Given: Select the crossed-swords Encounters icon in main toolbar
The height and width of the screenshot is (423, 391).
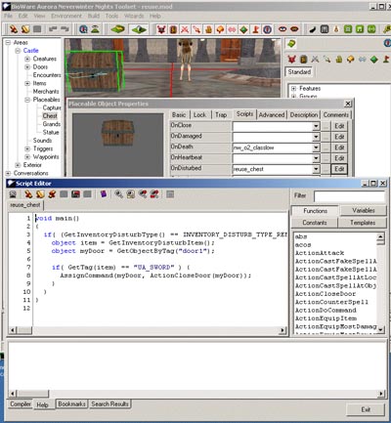Looking at the screenshot, I should coord(185,29).
